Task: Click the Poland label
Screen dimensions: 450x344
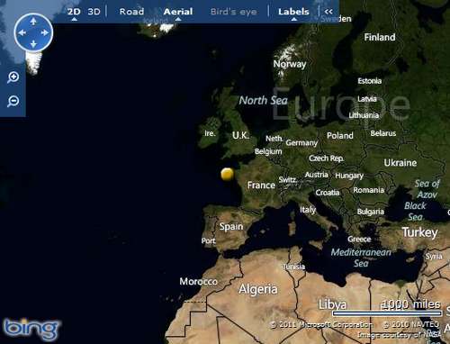Action: 340,136
